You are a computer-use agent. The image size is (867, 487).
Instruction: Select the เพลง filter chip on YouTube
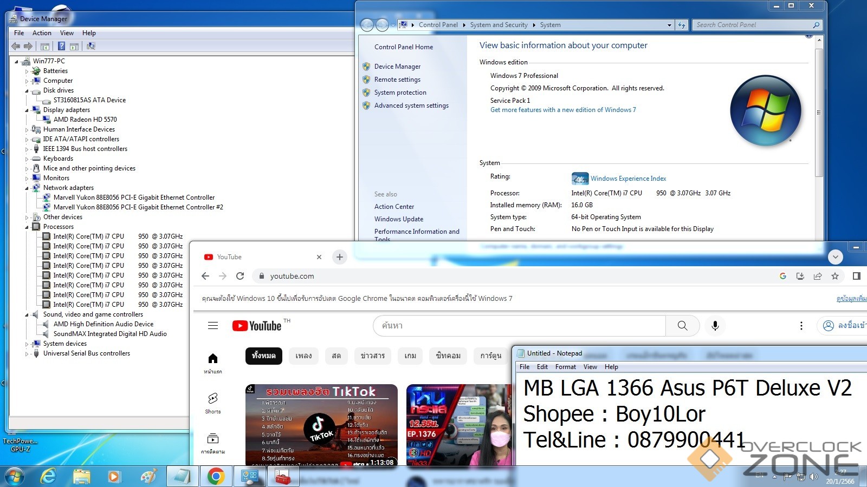click(x=303, y=356)
